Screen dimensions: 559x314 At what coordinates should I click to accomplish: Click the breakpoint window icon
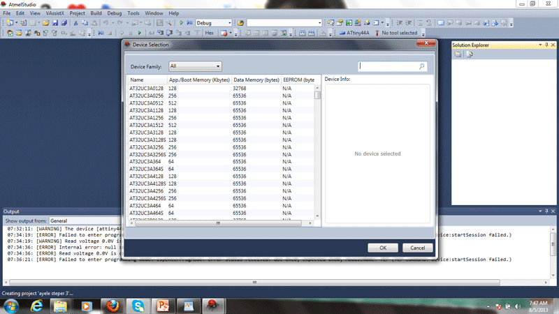click(x=224, y=33)
